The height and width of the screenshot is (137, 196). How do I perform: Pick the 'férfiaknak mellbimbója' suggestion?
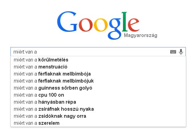(x=52, y=74)
